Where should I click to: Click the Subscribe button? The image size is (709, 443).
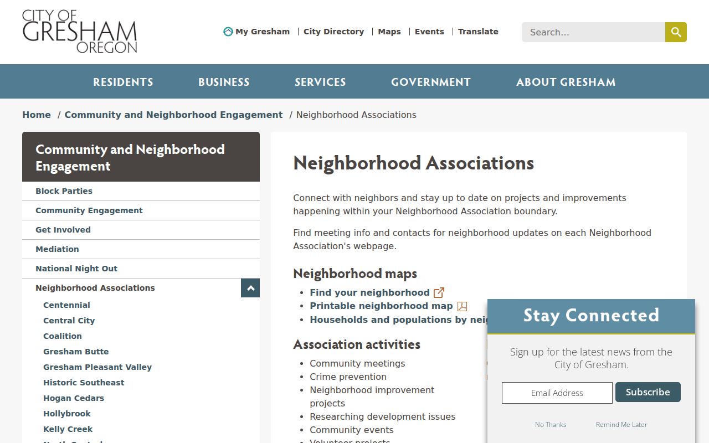648,392
